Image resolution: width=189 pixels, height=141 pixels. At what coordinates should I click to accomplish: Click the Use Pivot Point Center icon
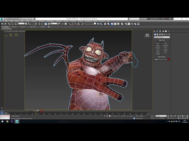(59, 24)
